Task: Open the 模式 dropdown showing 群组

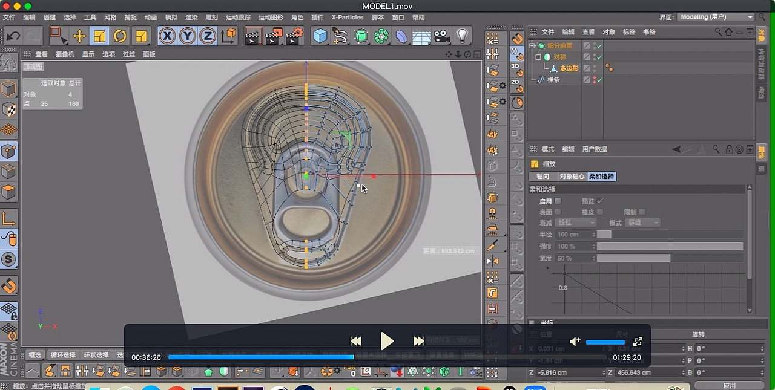Action: click(642, 223)
